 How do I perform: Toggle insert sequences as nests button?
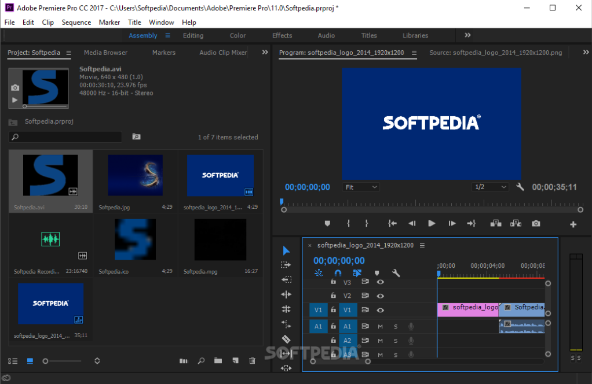coord(318,273)
